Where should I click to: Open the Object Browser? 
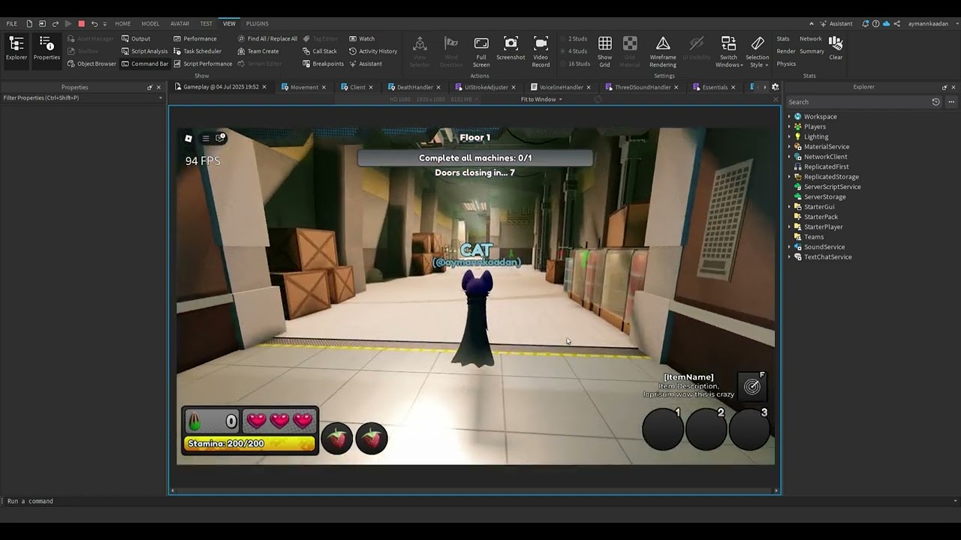91,64
